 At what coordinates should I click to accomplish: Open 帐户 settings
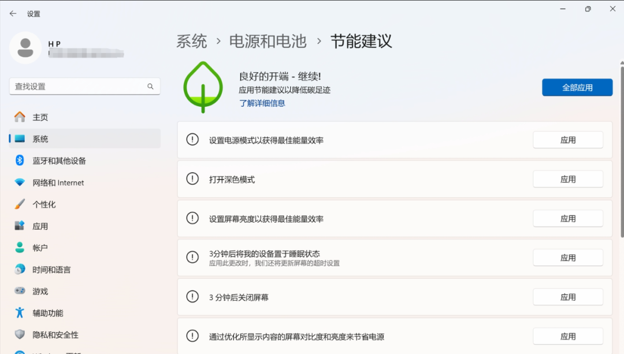click(x=85, y=248)
